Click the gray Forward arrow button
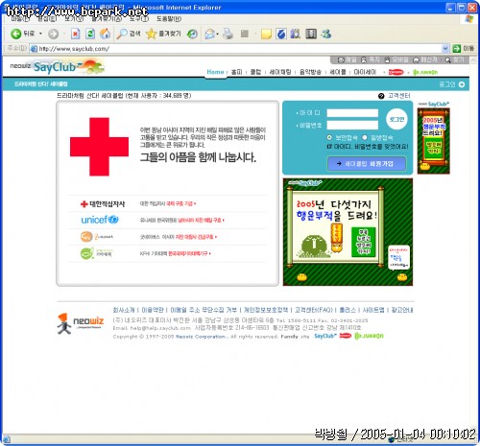Viewport: 480px width, 446px height. (54, 34)
